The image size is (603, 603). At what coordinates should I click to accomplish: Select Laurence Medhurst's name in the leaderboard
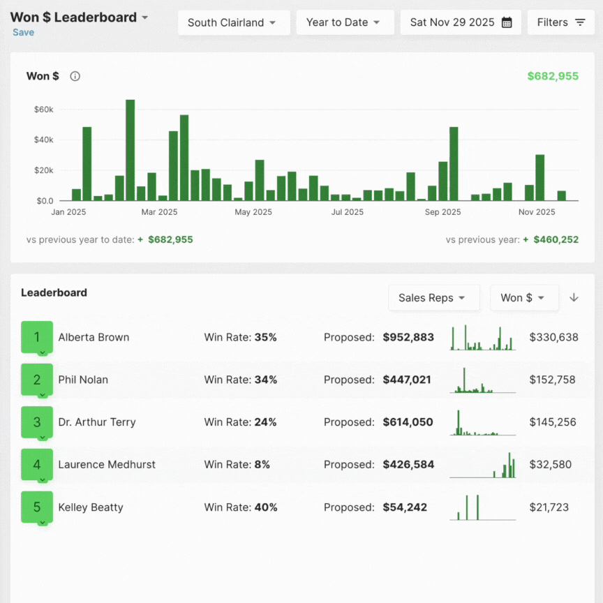click(107, 464)
